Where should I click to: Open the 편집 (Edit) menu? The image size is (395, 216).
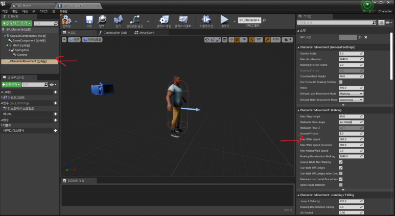point(15,11)
